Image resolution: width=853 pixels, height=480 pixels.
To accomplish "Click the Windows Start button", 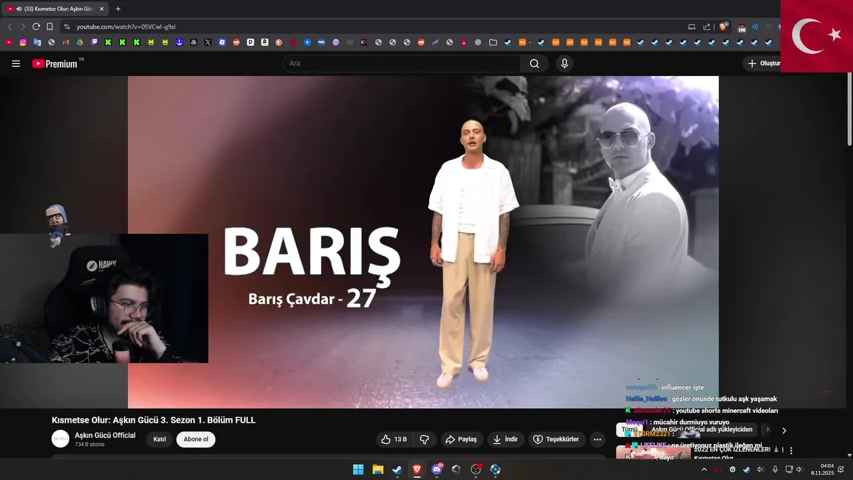I will (359, 469).
